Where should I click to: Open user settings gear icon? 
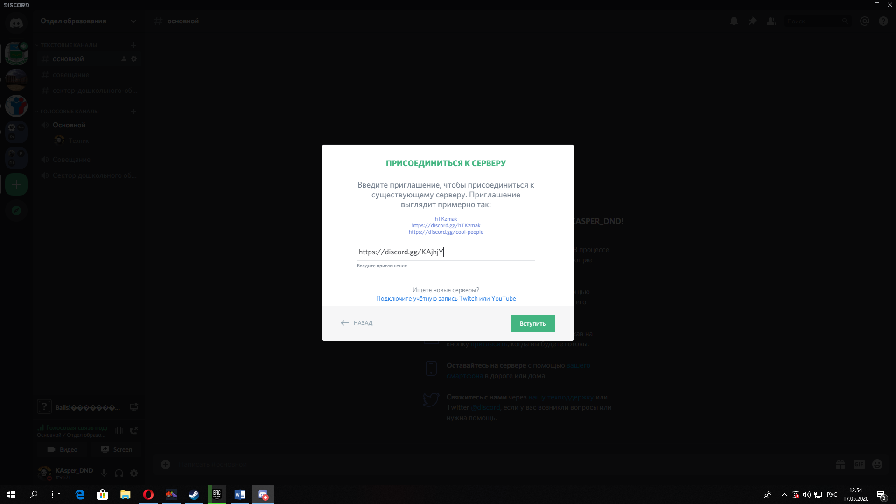coord(134,473)
